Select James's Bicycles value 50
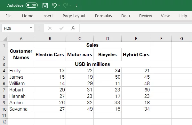The image size is (192, 125). (108, 77)
